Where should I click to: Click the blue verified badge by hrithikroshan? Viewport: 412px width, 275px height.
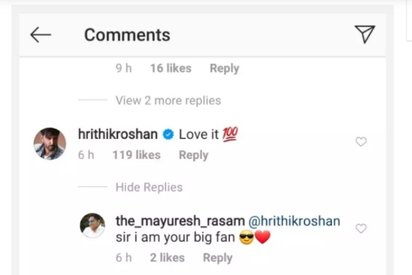click(168, 135)
